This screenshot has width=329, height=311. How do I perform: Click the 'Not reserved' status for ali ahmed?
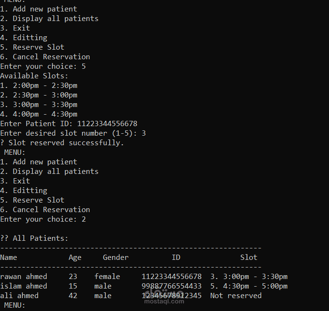coord(236,296)
